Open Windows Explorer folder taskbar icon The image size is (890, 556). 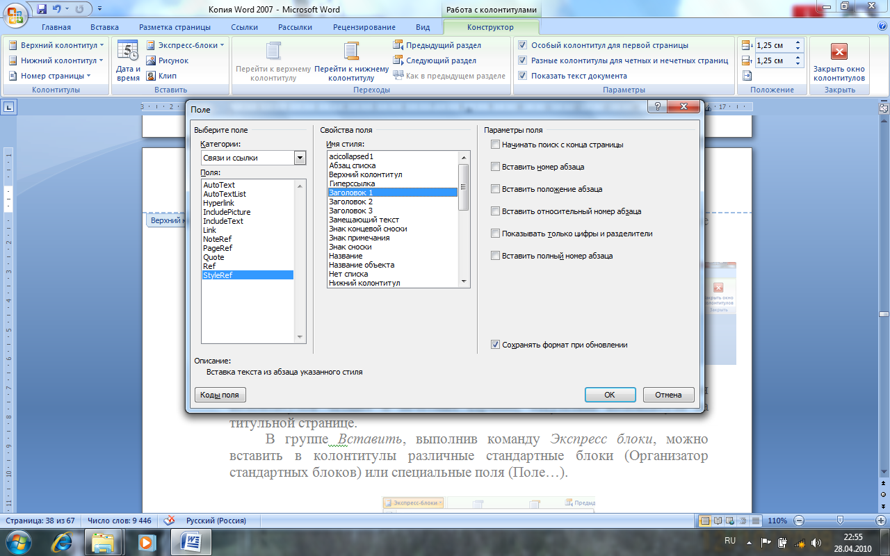103,542
